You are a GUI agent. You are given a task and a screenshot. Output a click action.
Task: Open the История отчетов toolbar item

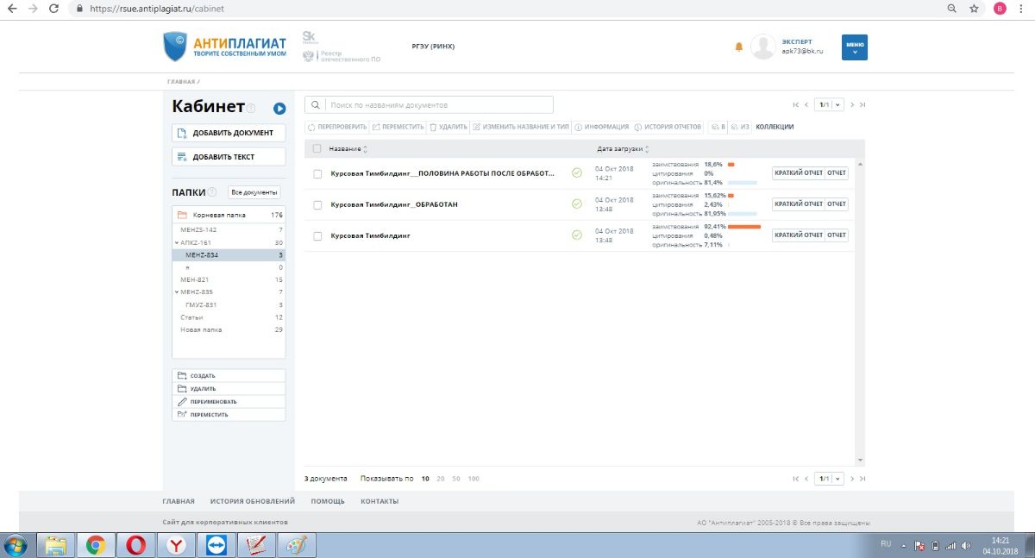[x=668, y=127]
